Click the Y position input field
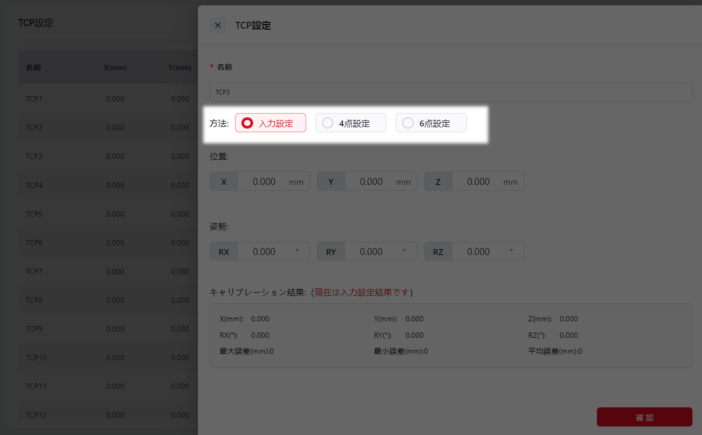 pos(371,182)
